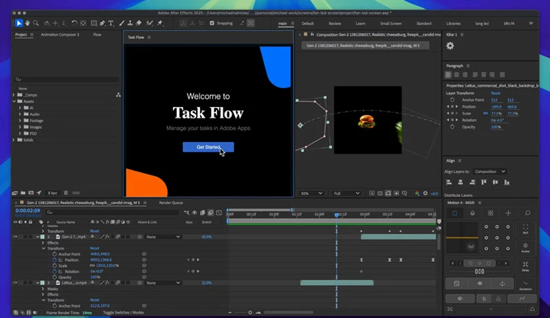This screenshot has width=550, height=318.
Task: Switch to Small Screen workspace
Action: 391,24
